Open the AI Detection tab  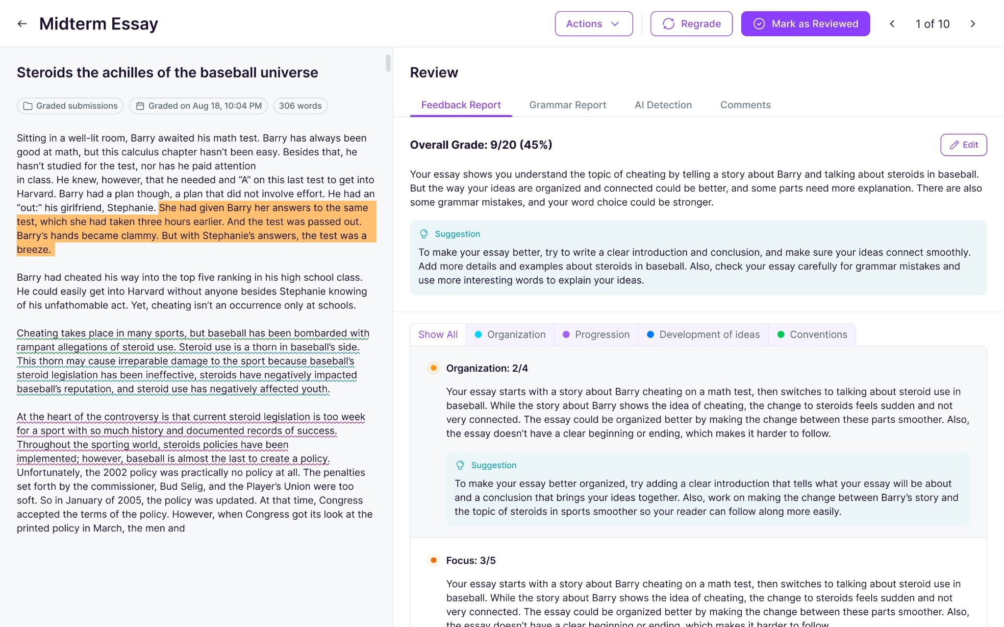663,105
